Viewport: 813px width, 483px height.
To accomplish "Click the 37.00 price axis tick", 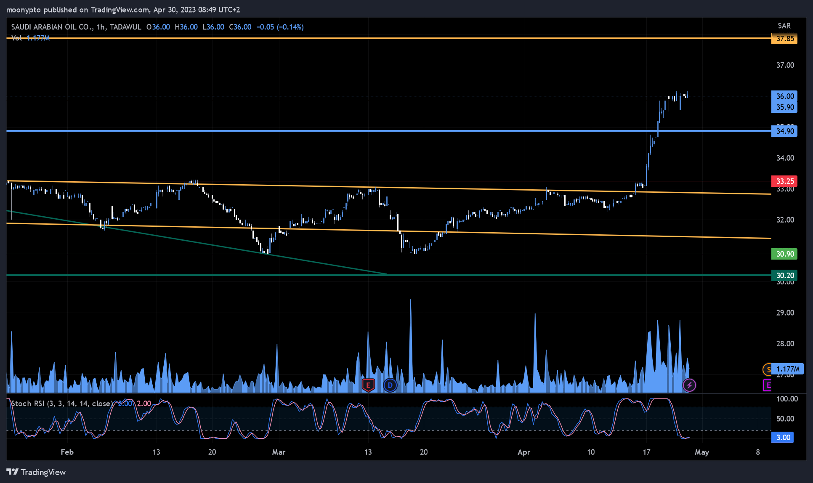I will click(785, 65).
